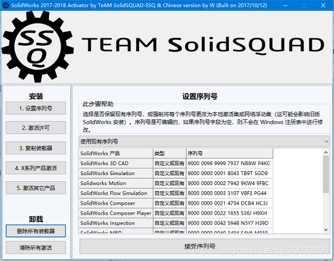
Task: Click the gear icon in the title bar
Action: [6, 6]
